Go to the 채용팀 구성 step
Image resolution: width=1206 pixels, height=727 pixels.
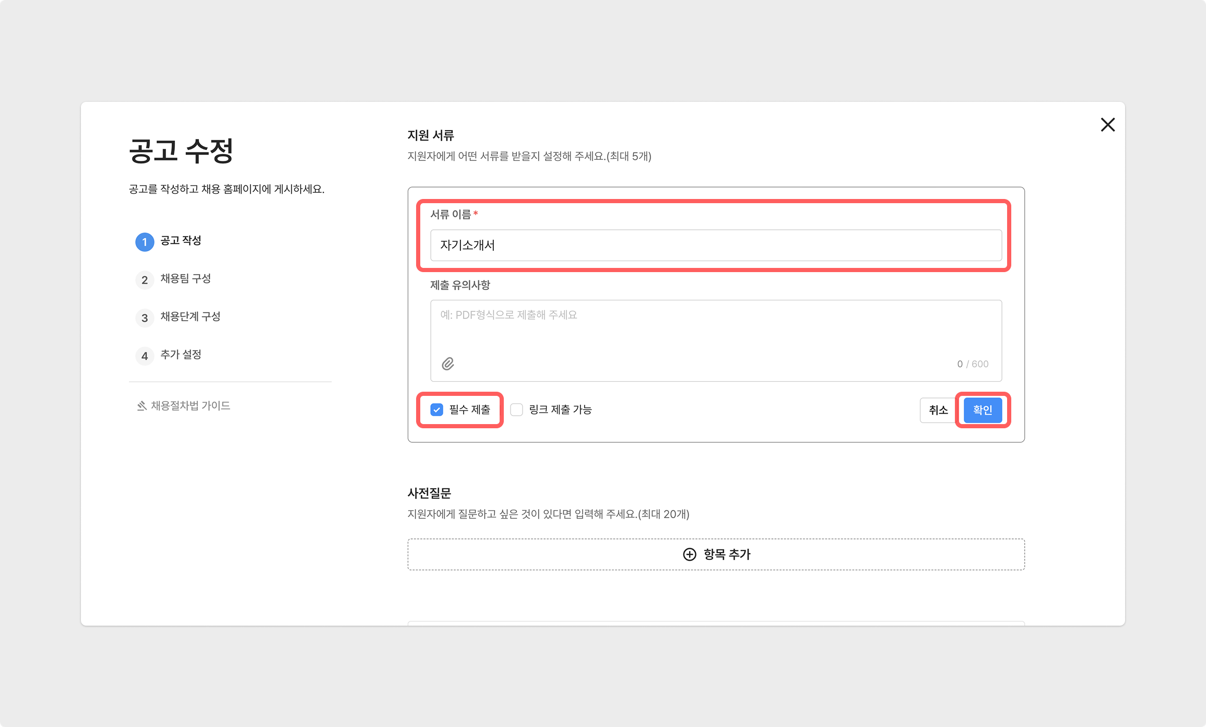(185, 279)
